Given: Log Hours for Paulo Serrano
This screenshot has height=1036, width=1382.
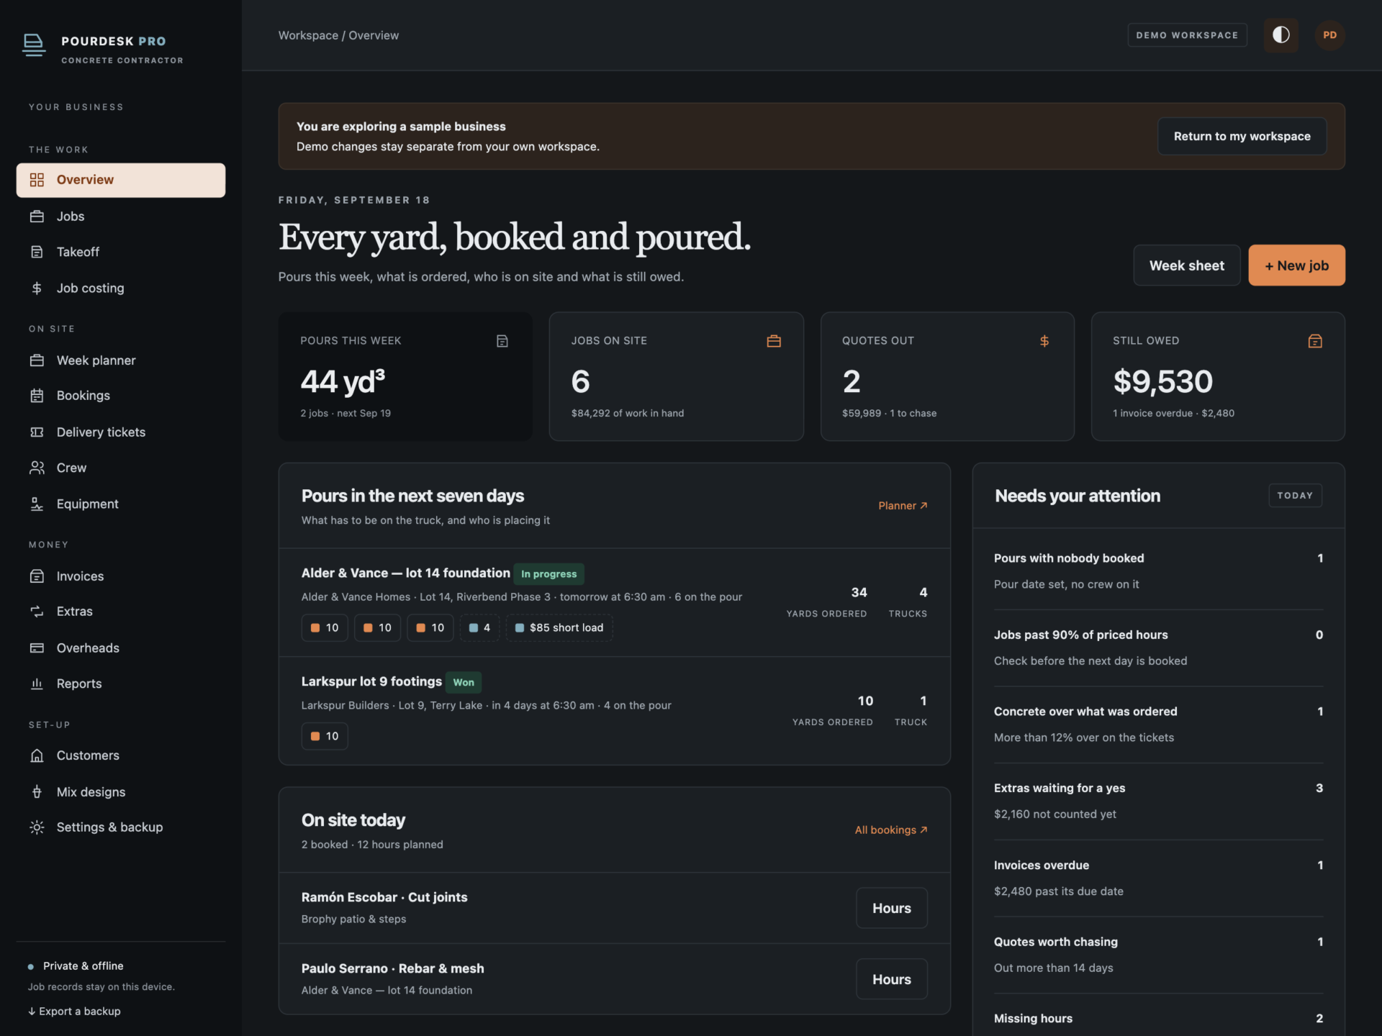Looking at the screenshot, I should 891,979.
